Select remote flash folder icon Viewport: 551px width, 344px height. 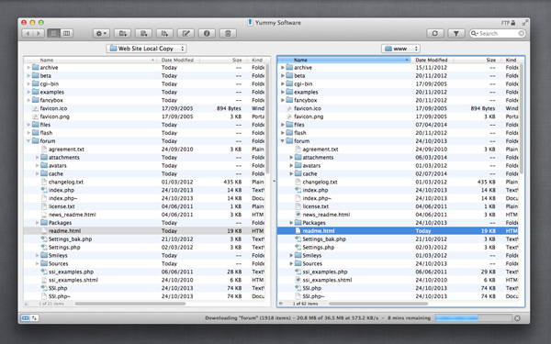click(289, 133)
